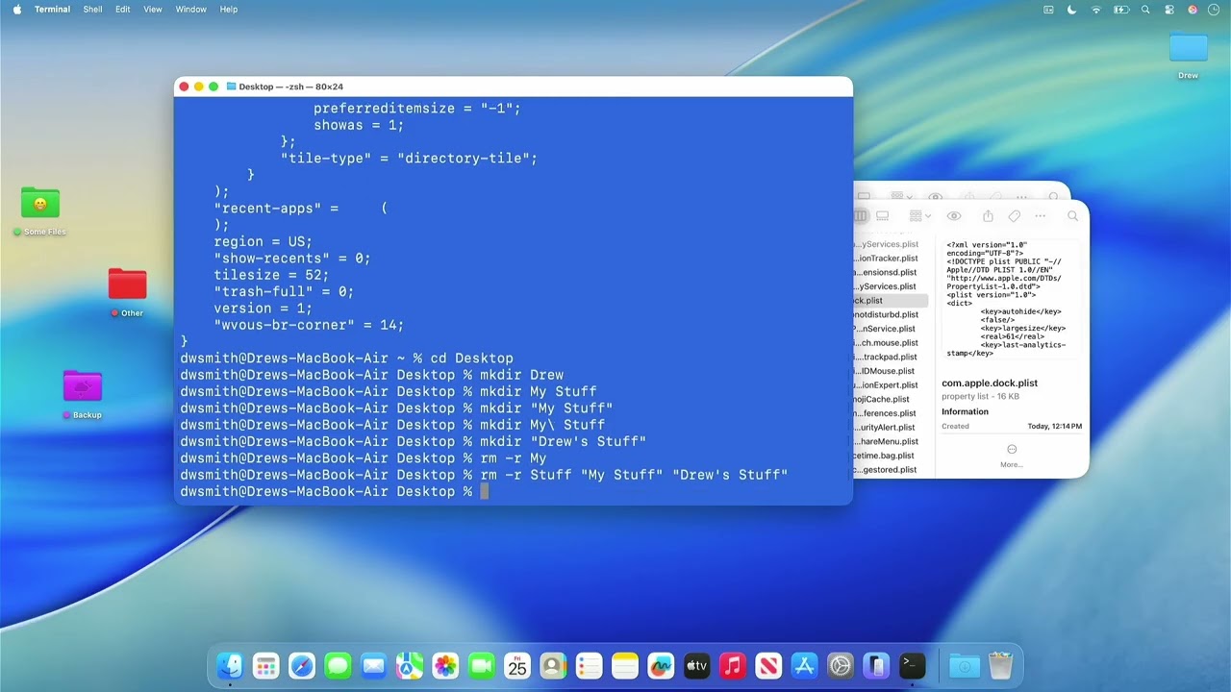
Task: Select purple Backup folder on desktop
Action: point(83,394)
